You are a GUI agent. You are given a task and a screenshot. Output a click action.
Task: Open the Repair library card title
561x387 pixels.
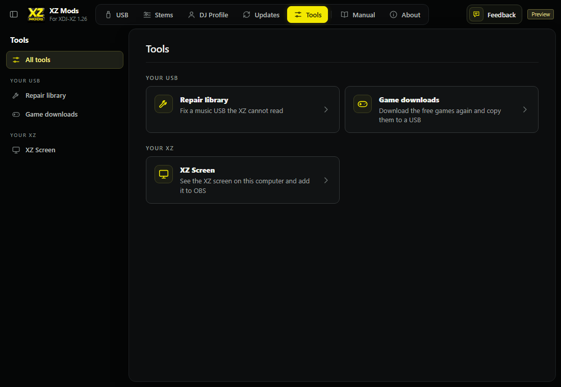tap(204, 100)
